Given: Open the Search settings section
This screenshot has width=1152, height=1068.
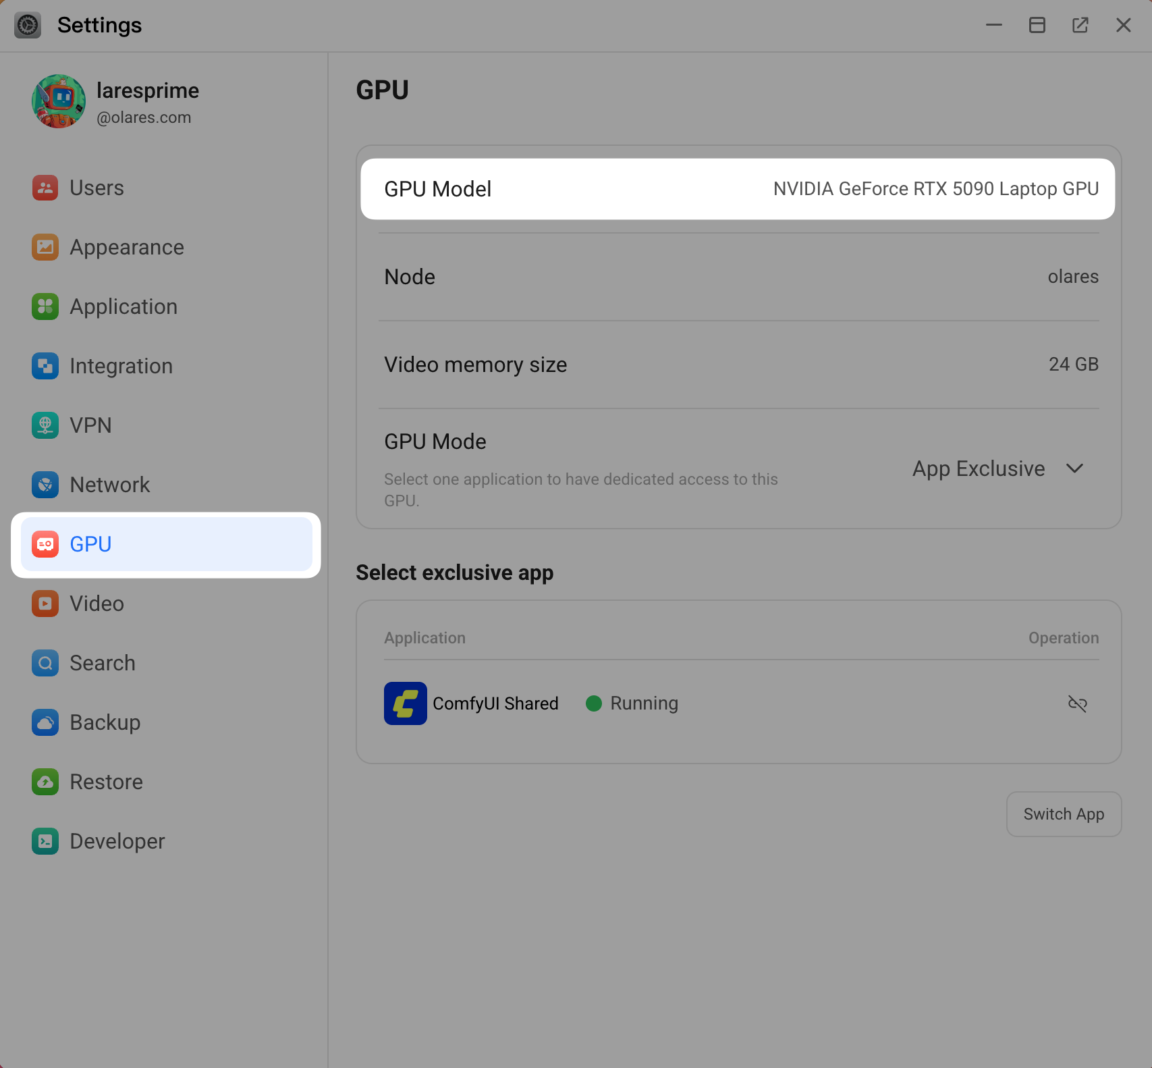Looking at the screenshot, I should click(102, 663).
